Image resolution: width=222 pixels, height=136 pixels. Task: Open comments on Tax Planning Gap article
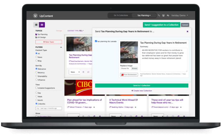(x=88, y=72)
